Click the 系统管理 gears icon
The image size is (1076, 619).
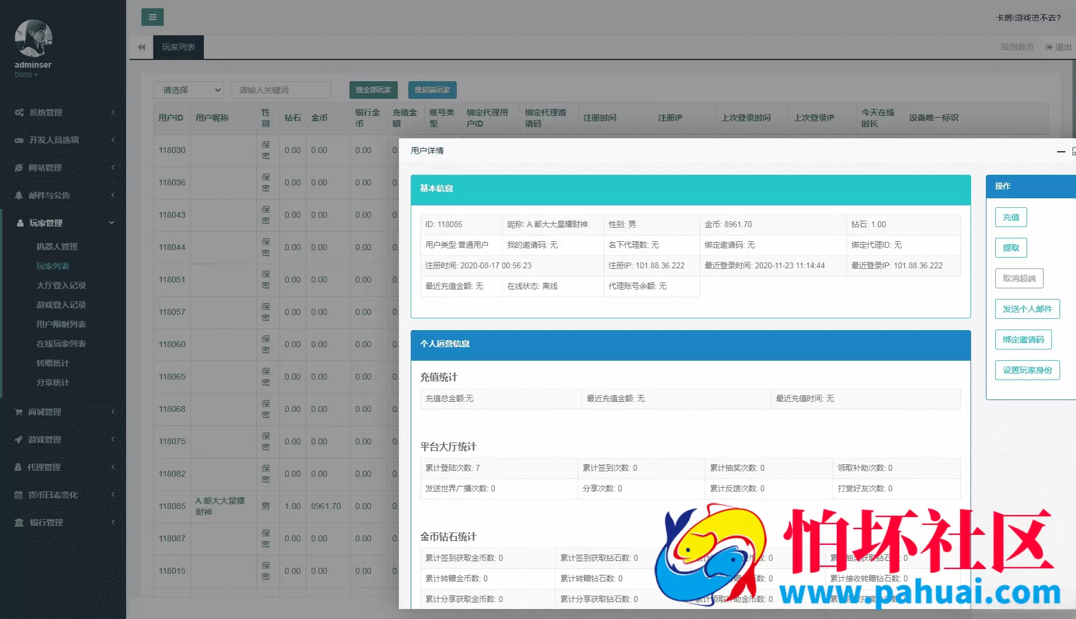pyautogui.click(x=19, y=112)
